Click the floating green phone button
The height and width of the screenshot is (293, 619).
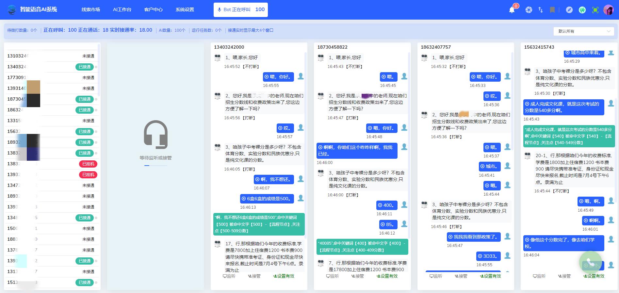(x=590, y=262)
